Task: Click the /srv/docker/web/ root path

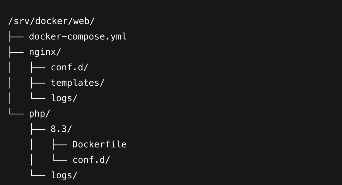Action: click(51, 21)
